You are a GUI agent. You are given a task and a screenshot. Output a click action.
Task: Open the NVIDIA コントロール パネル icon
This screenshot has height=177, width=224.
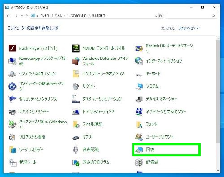[76, 48]
